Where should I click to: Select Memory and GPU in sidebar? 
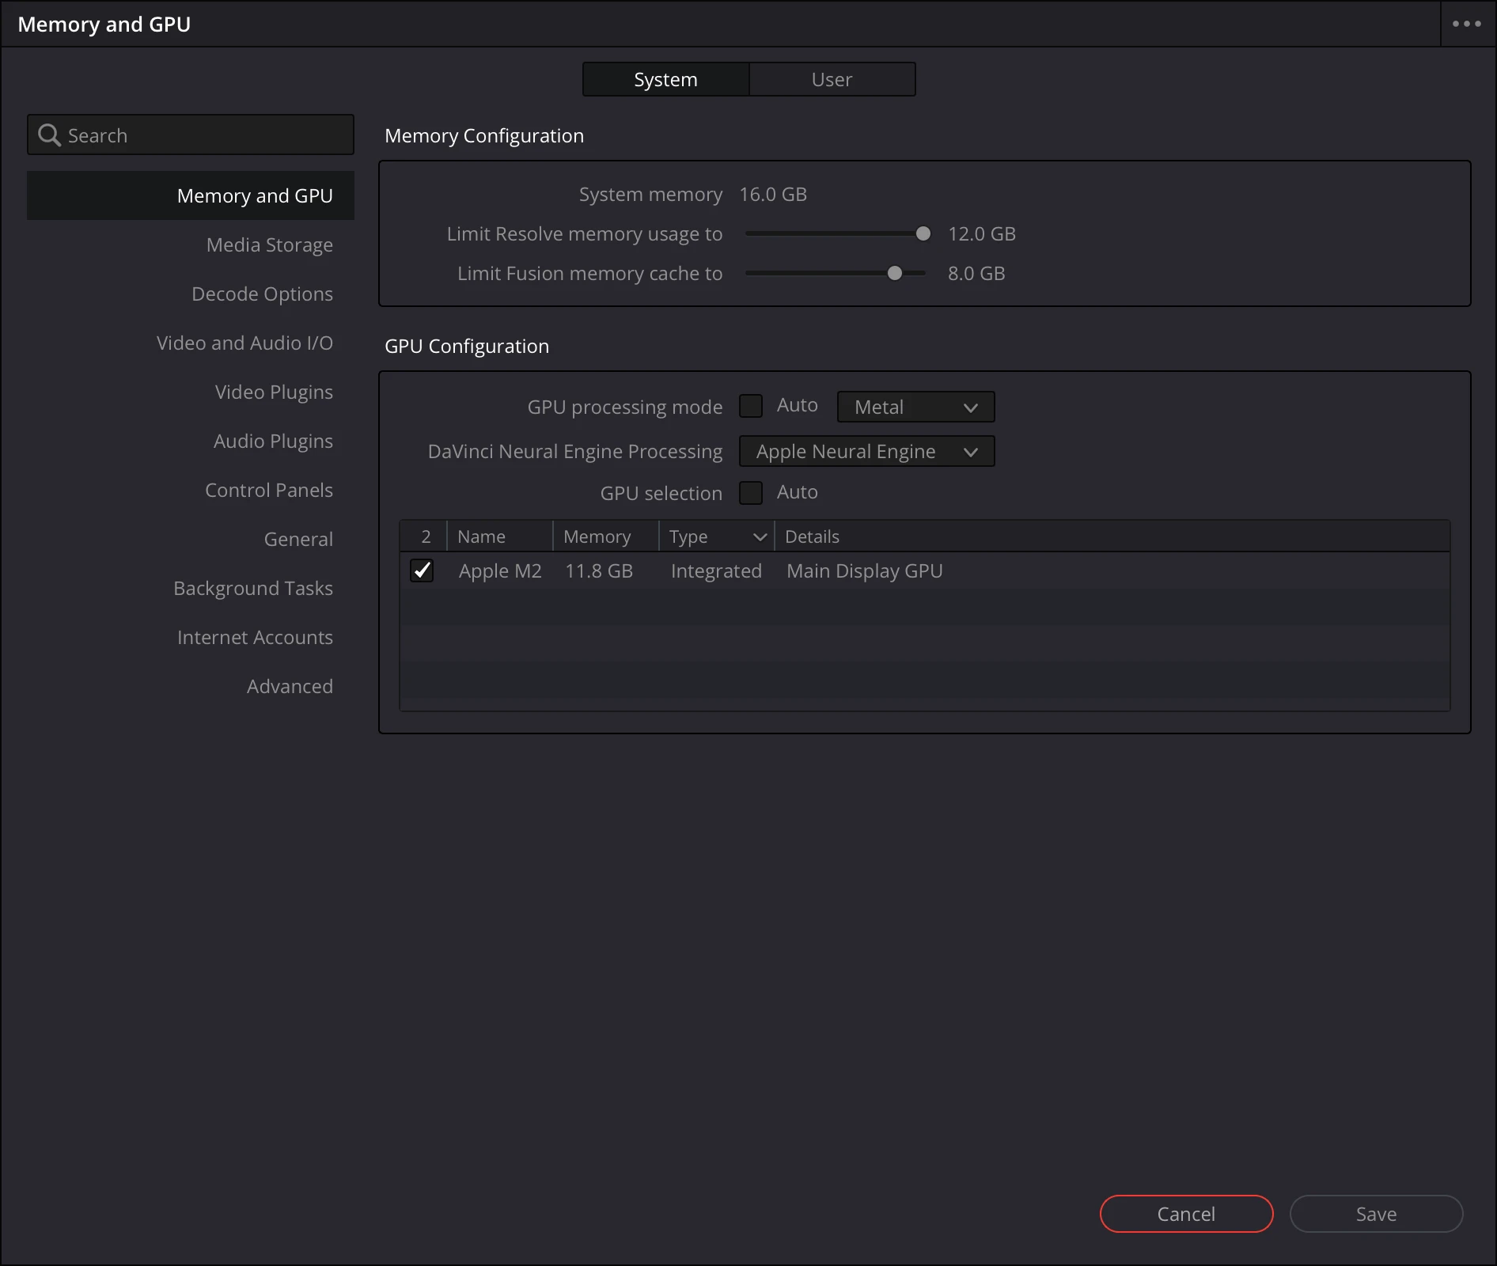[191, 195]
